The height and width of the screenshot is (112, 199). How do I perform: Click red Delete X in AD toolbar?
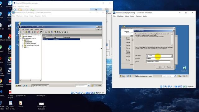[x=38, y=32]
